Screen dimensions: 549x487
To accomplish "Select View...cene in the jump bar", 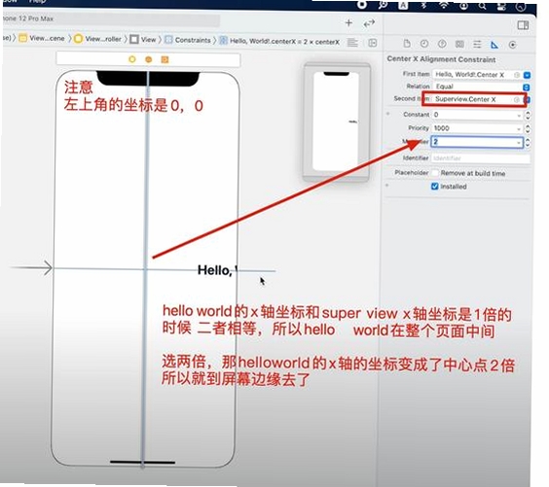I will pos(43,39).
